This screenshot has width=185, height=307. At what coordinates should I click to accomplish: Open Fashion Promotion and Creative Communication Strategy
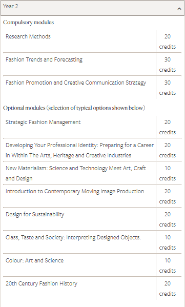coord(76,83)
